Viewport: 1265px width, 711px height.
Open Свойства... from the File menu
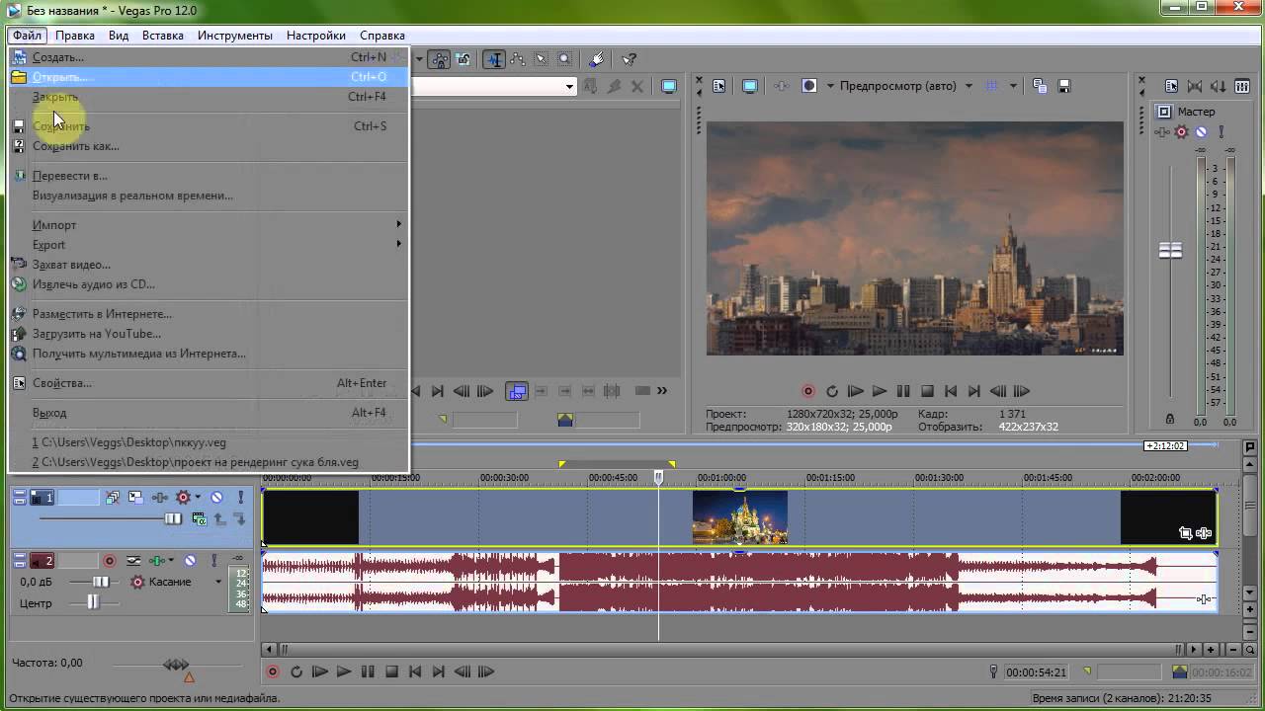(x=209, y=383)
